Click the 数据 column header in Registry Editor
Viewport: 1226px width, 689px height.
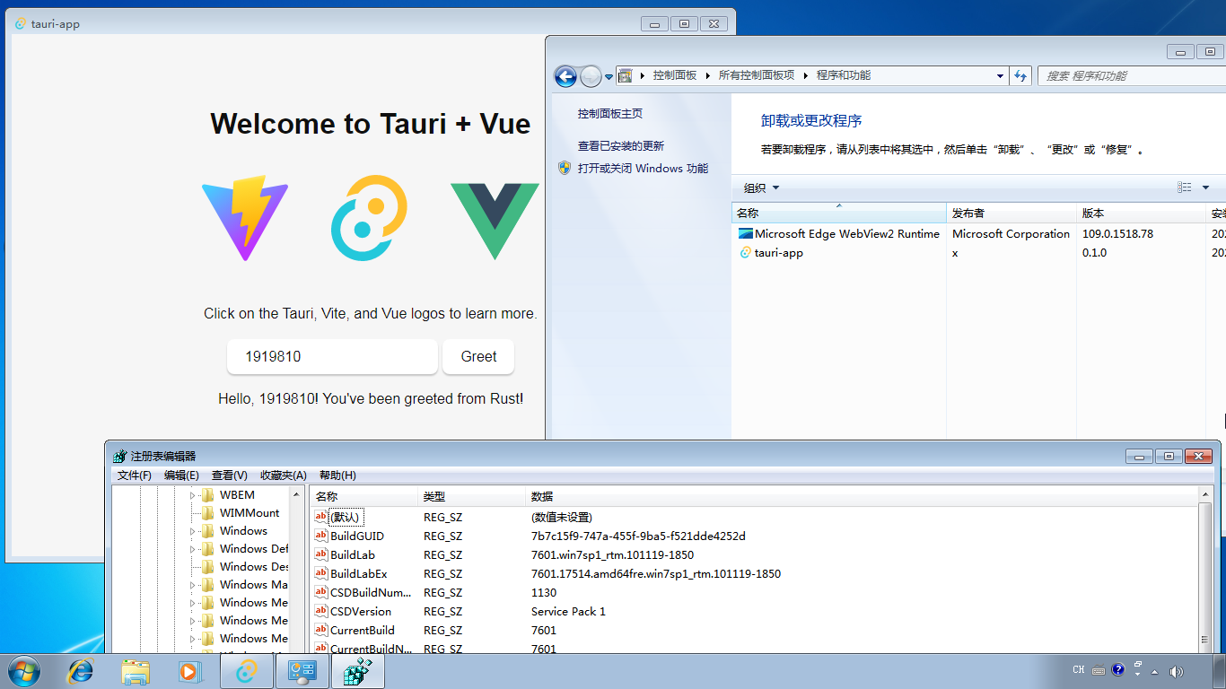(x=862, y=496)
